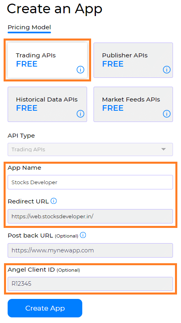
Task: Focus the App Name field
Action: (x=90, y=182)
